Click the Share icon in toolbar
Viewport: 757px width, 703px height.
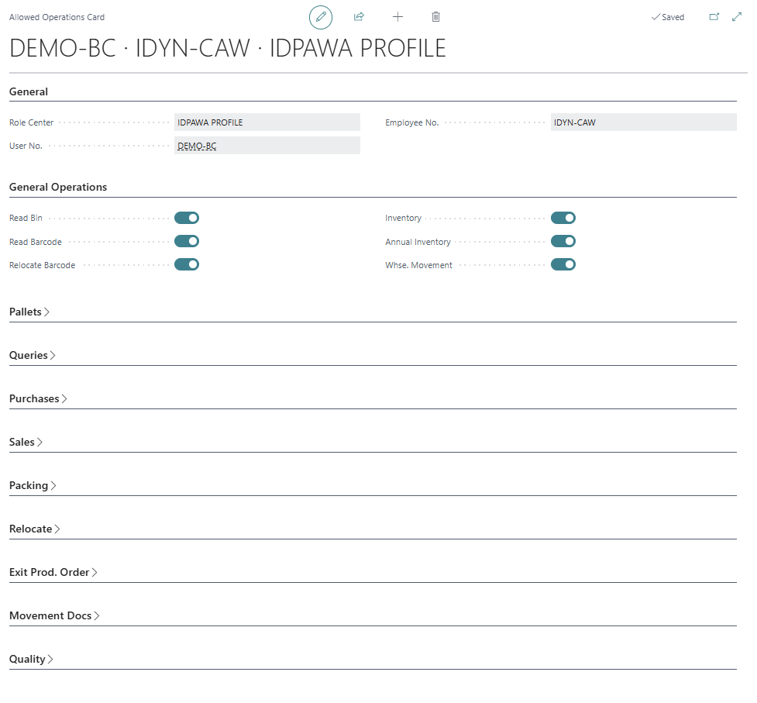tap(359, 17)
